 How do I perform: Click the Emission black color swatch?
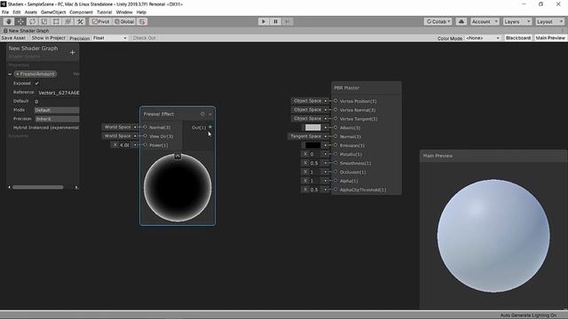click(x=312, y=145)
